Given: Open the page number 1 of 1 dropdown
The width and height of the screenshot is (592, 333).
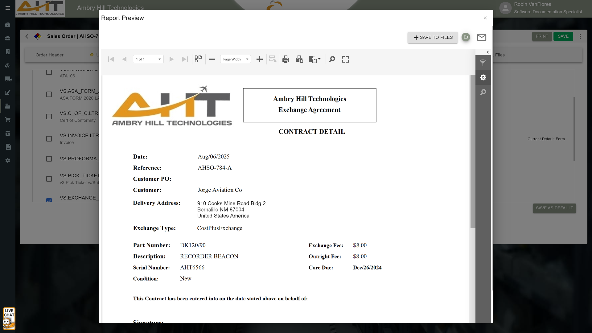Looking at the screenshot, I should (x=148, y=59).
